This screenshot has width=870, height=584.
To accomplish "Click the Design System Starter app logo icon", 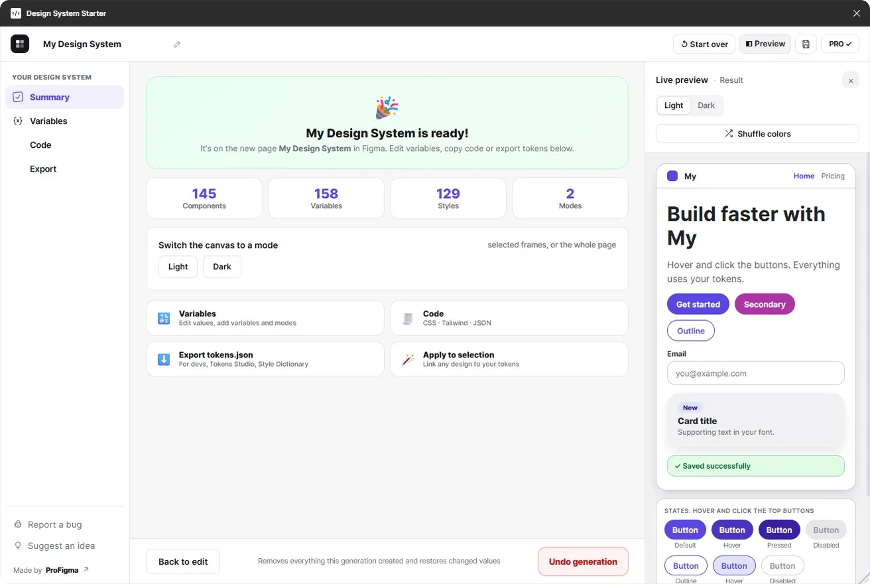I will pyautogui.click(x=16, y=13).
